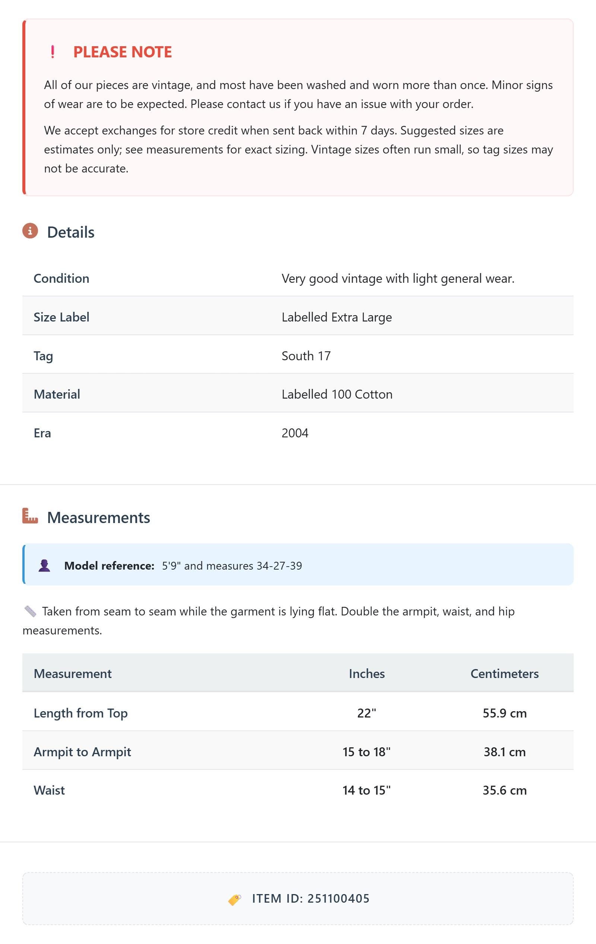This screenshot has height=944, width=596.
Task: Click the Model reference label
Action: pyautogui.click(x=110, y=566)
